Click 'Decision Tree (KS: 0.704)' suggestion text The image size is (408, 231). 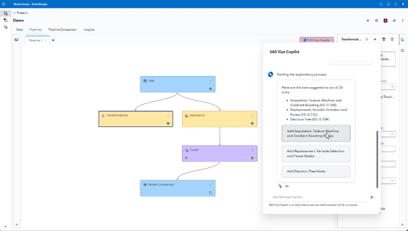[x=309, y=119]
